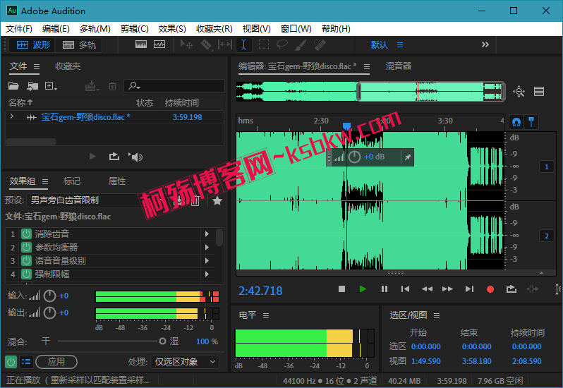Toggle power for 消除齿音 effect
Image resolution: width=563 pixels, height=388 pixels.
pyautogui.click(x=26, y=234)
